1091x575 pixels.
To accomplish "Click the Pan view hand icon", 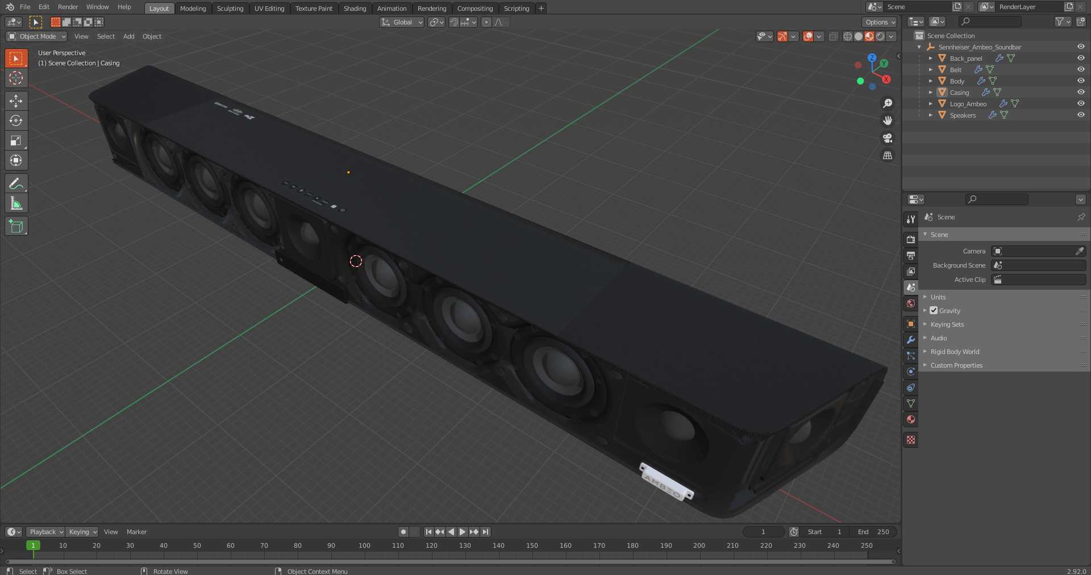I will 887,120.
